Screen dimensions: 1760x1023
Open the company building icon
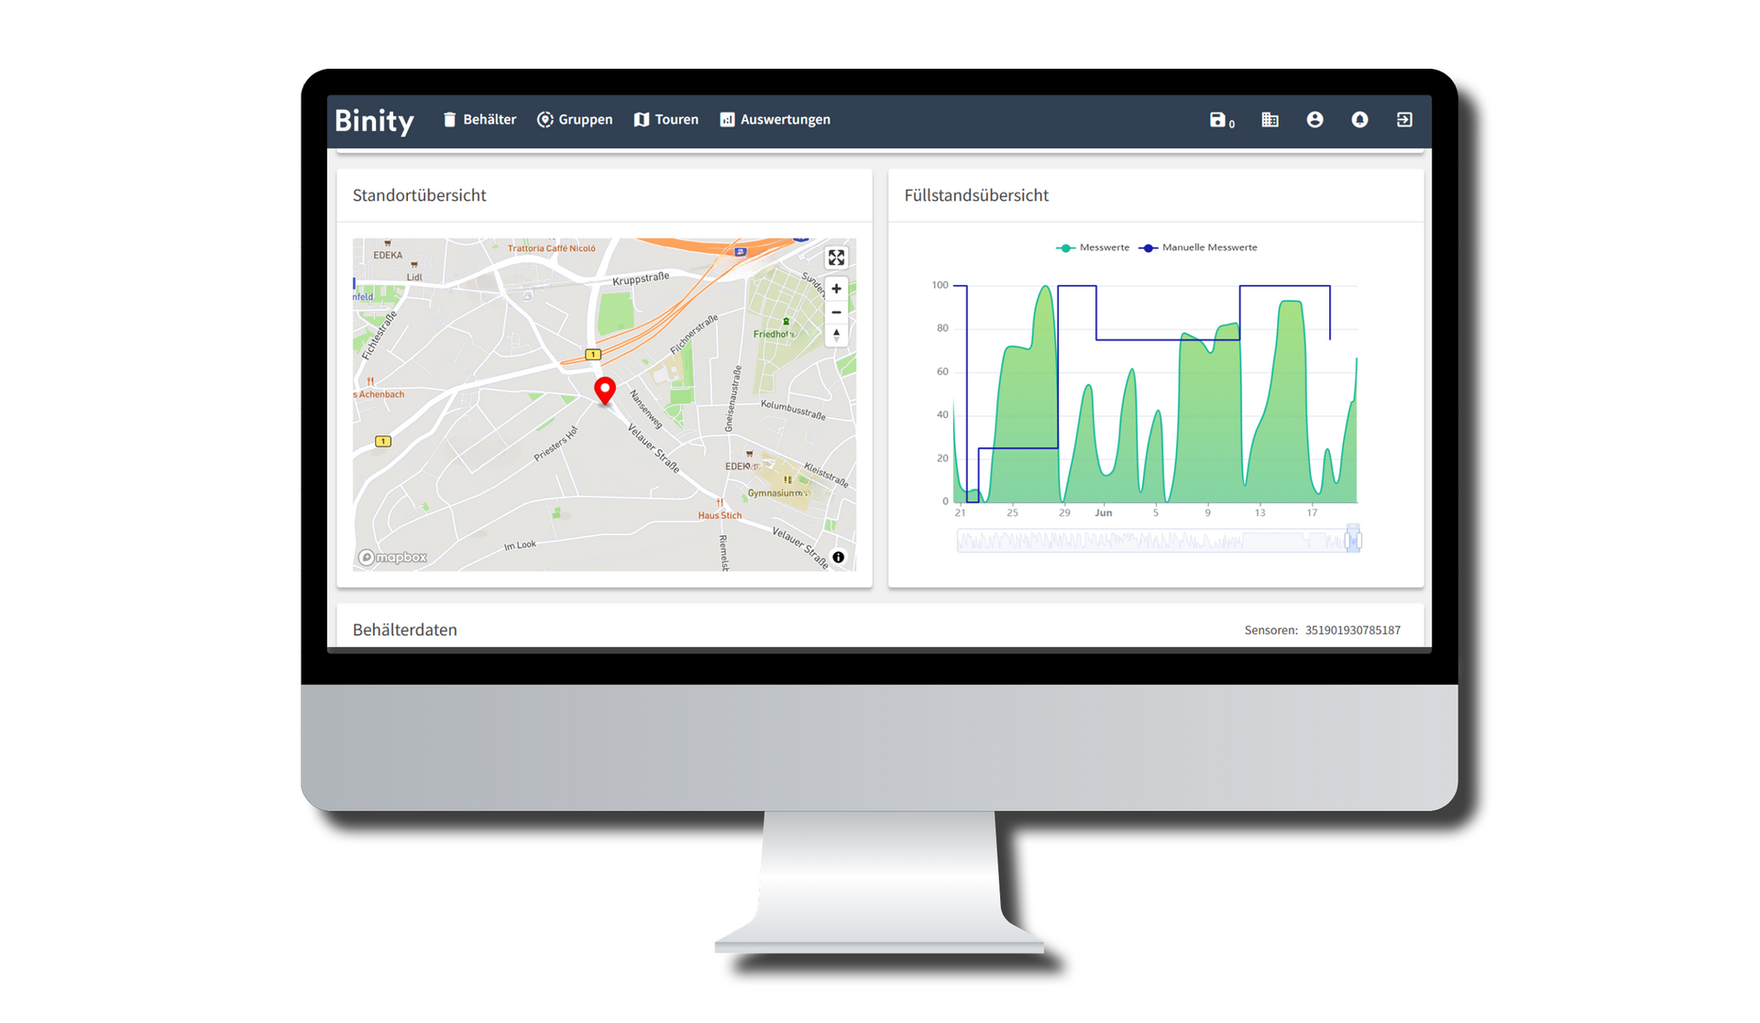coord(1270,120)
